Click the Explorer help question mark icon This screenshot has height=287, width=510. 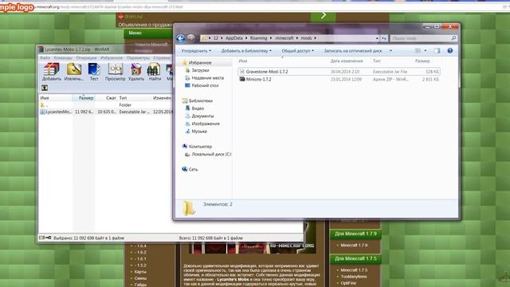(449, 50)
